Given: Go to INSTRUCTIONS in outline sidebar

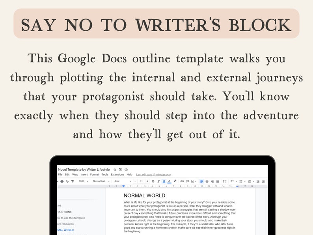Looking at the screenshot, I should [x=64, y=212].
